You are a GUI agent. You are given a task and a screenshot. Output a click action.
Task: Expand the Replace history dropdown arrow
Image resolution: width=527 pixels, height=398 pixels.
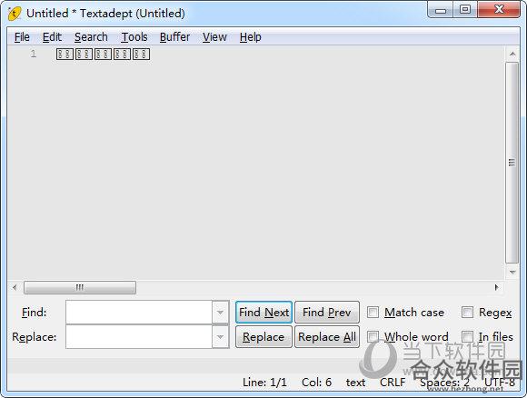point(221,337)
